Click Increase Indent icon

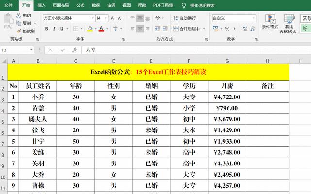pyautogui.click(x=165, y=29)
